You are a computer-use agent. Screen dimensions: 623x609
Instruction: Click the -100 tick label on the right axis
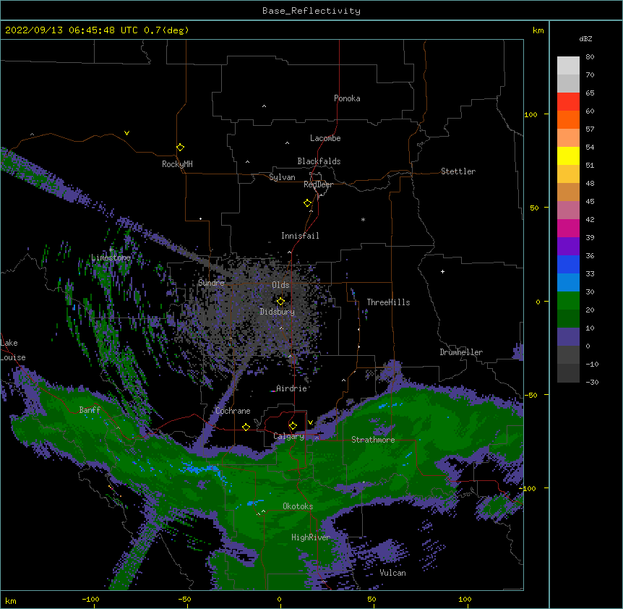pos(529,488)
